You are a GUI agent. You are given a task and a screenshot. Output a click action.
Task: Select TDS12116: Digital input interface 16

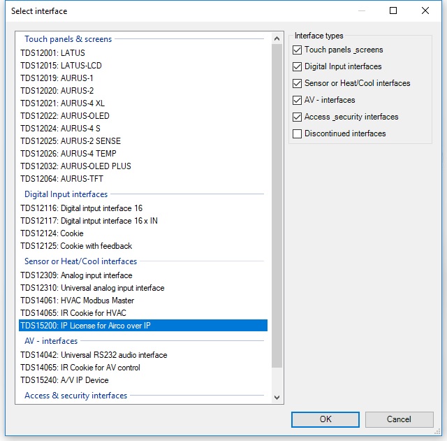81,208
